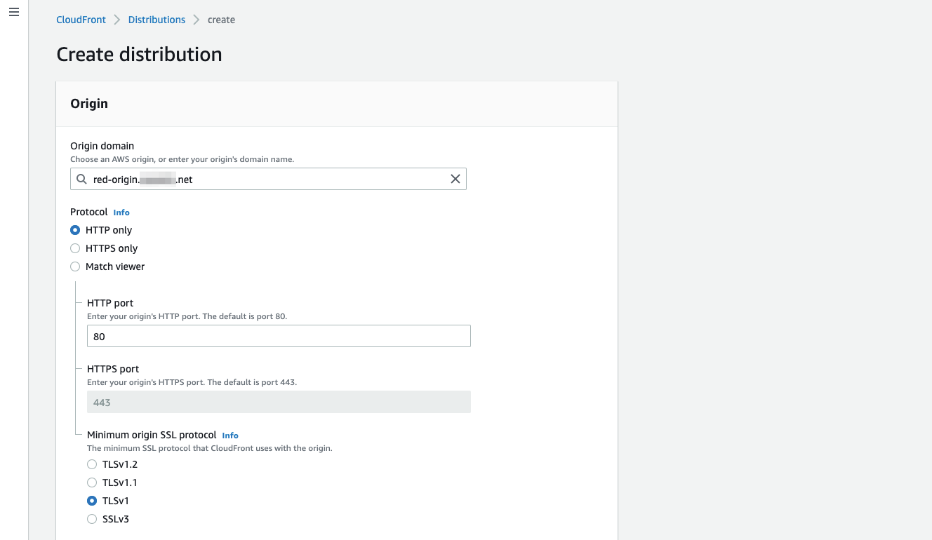Click the 'Minimum origin SSL protocol' label
The image size is (932, 540).
[152, 436]
